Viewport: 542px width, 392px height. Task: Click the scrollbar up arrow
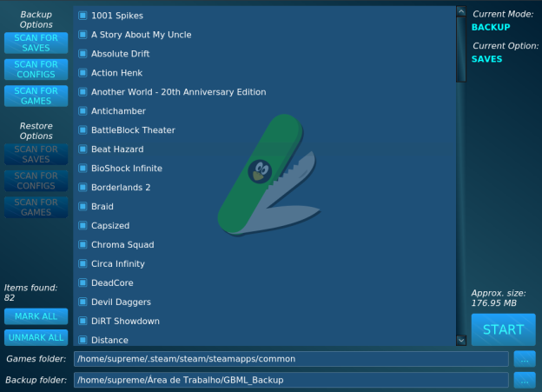point(461,12)
